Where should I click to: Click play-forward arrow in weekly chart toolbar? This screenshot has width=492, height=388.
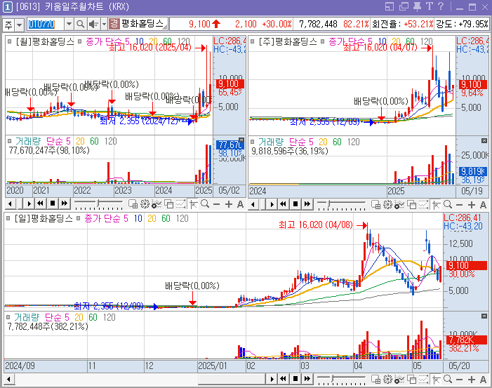[272, 204]
